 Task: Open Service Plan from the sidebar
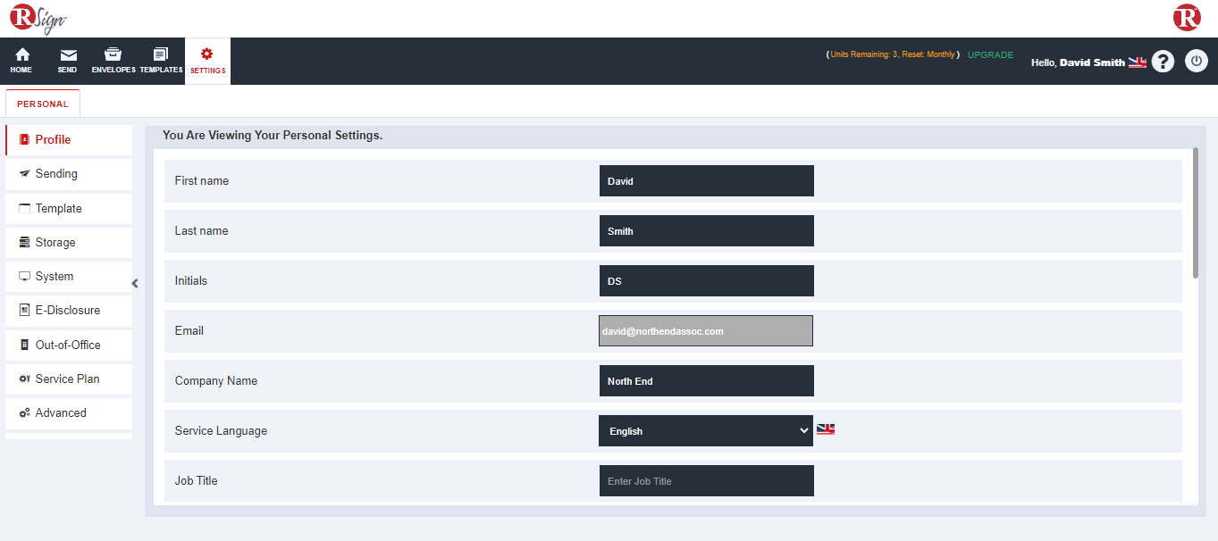click(x=69, y=379)
